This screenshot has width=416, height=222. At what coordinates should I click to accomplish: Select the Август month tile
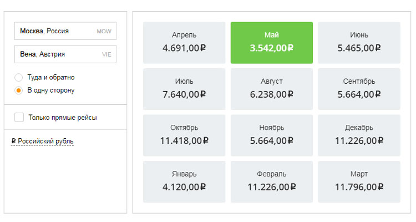(272, 89)
